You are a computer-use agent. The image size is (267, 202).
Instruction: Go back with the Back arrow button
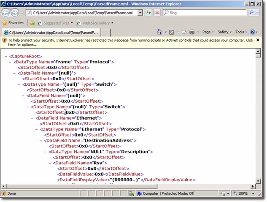(5, 13)
